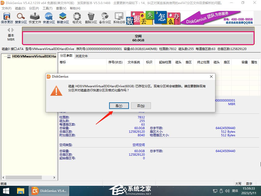Close the DiskGenius confirmation dialog

211,77
